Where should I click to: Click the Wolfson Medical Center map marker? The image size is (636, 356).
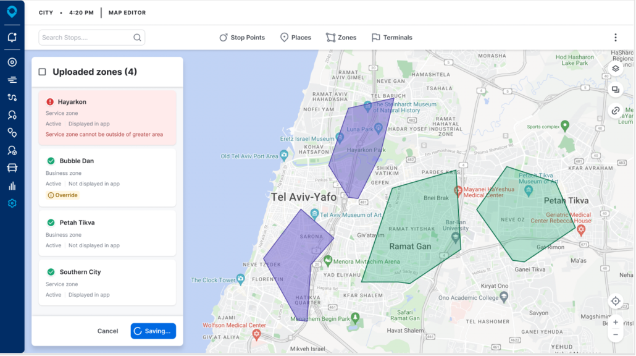point(256,334)
